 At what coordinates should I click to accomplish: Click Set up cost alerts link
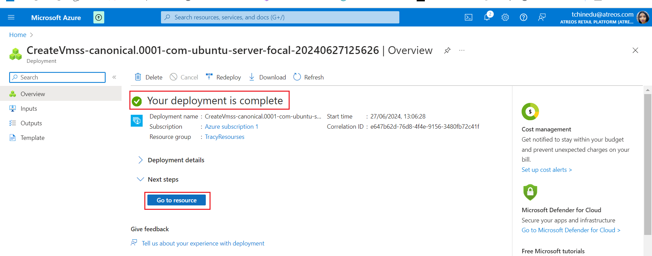point(547,170)
